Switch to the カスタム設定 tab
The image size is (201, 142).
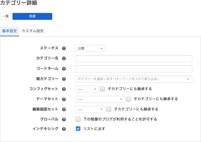(33, 31)
